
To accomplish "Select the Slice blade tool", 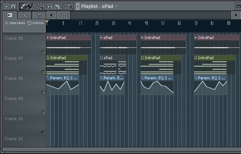I will point(57,6).
